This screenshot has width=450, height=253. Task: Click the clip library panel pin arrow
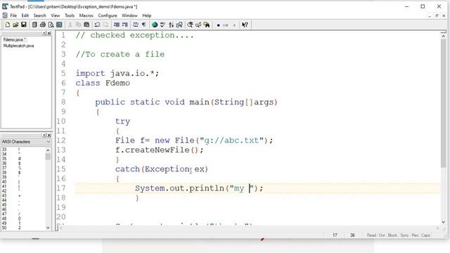44,135
